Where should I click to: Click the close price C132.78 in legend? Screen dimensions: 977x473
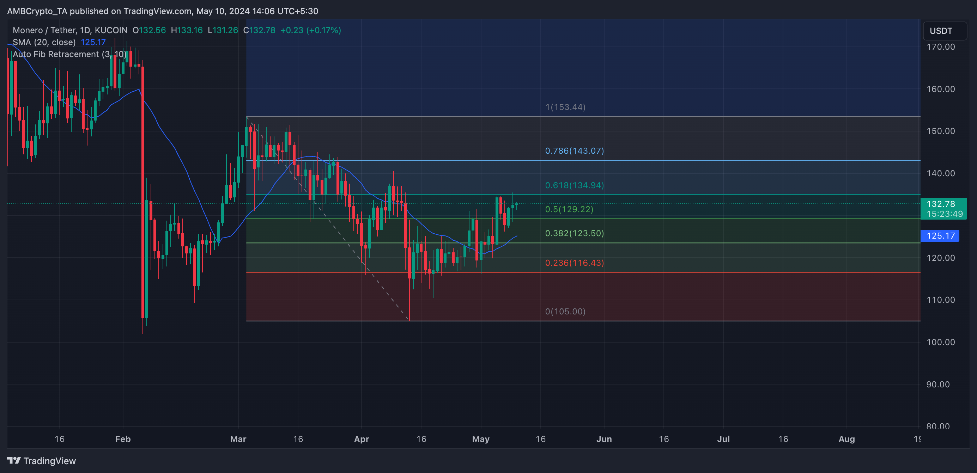pos(259,30)
